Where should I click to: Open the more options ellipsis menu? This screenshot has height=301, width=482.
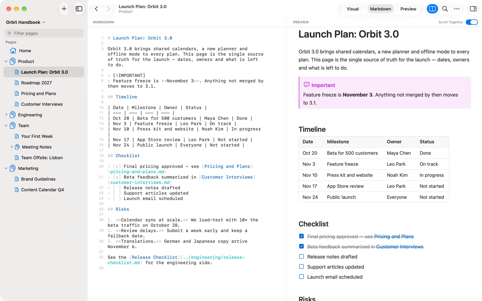(x=457, y=9)
